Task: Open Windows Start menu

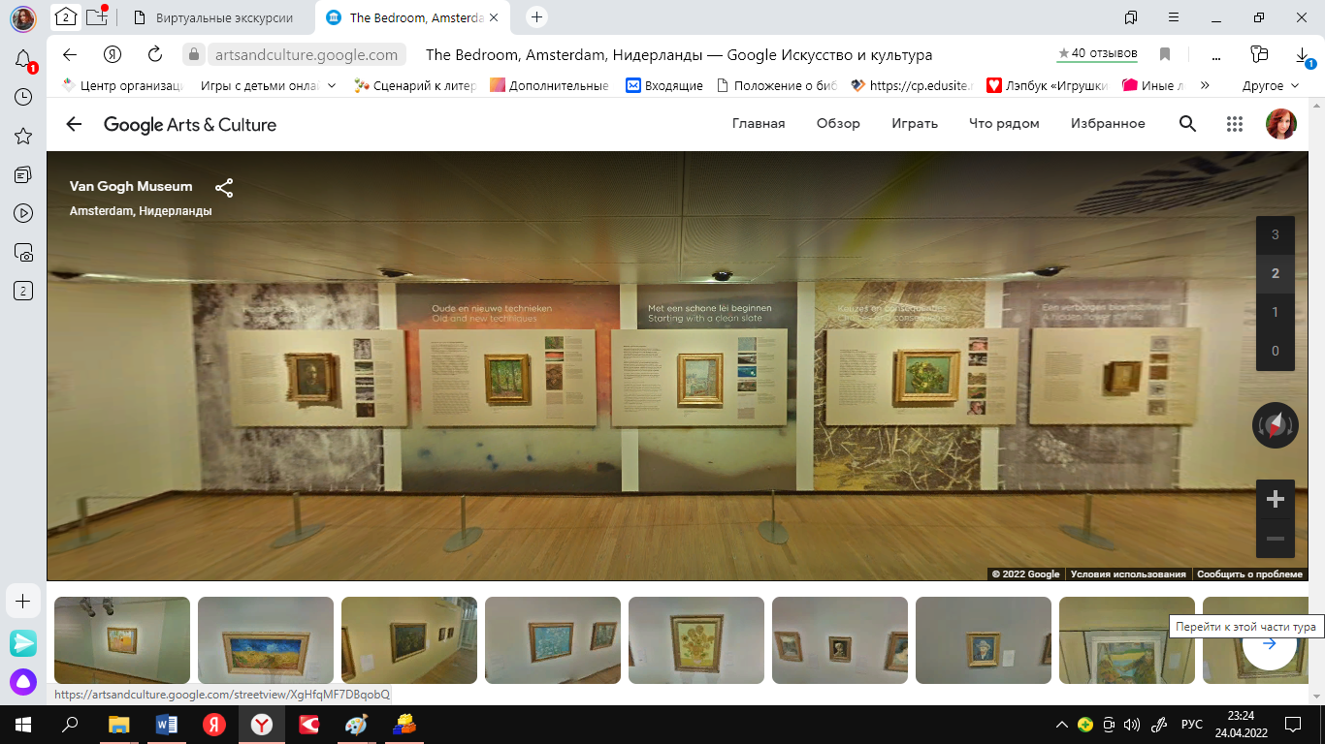Action: tap(23, 724)
